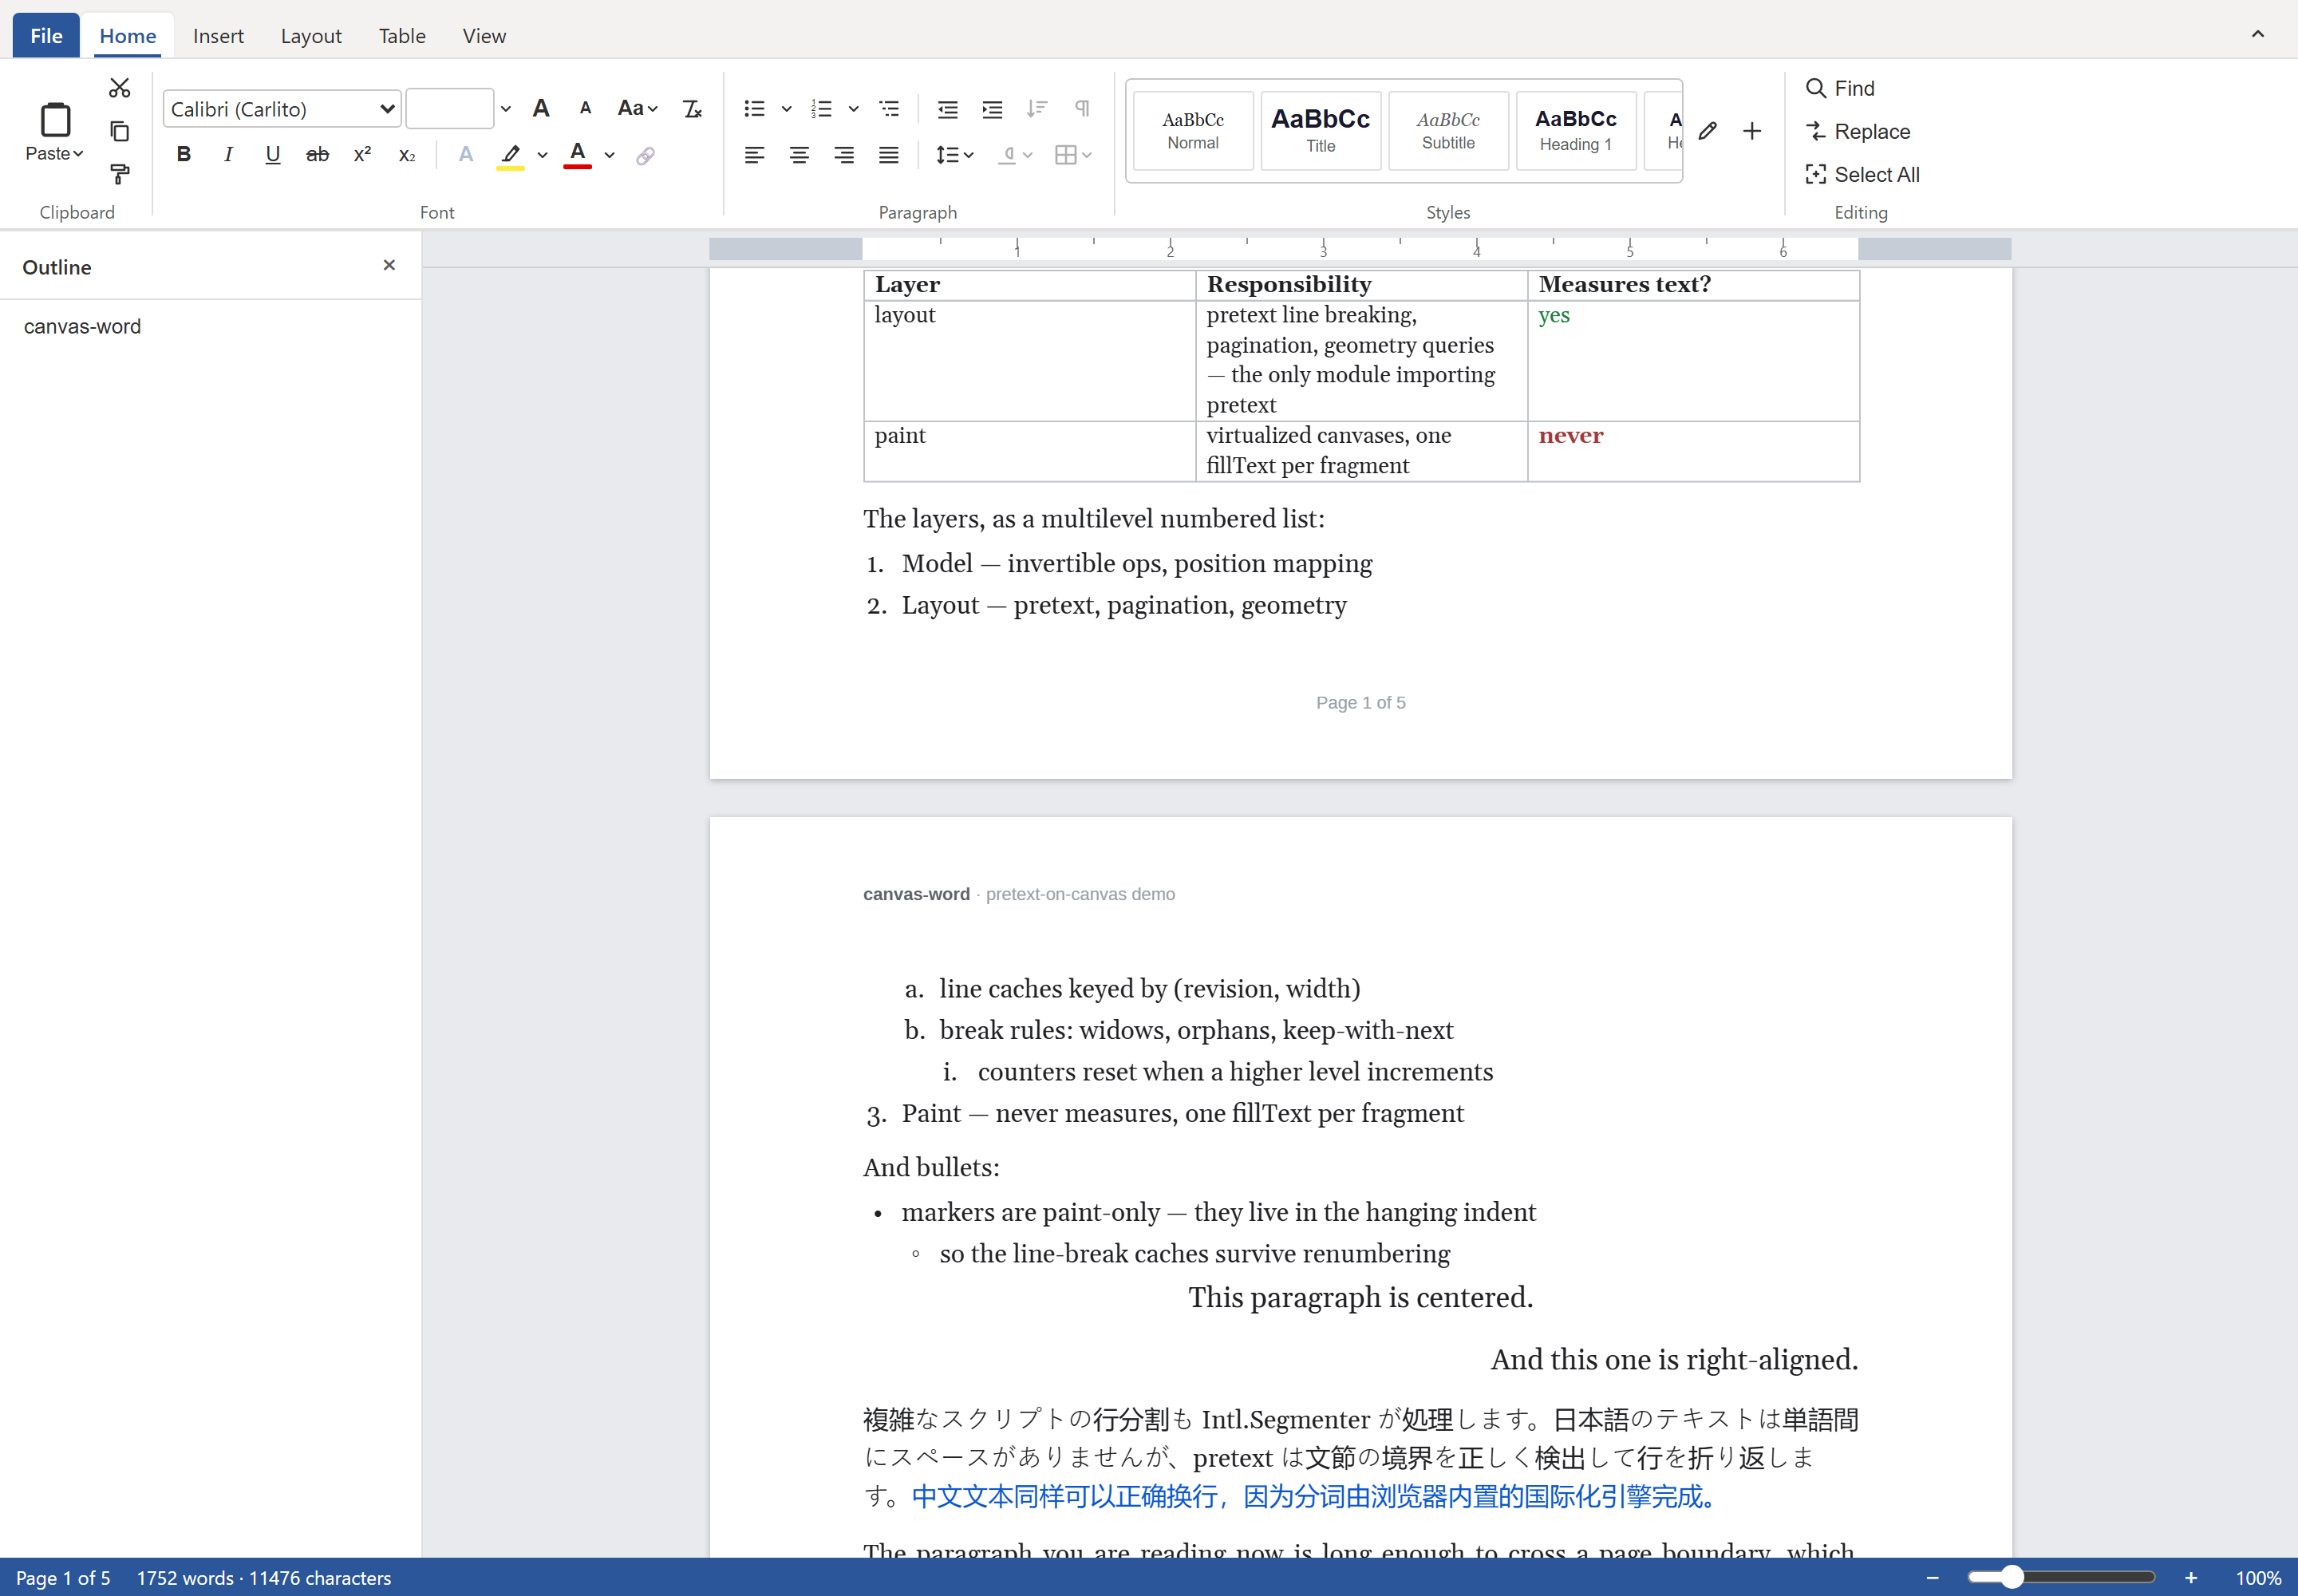
Task: Apply superscript formatting
Action: [x=362, y=154]
